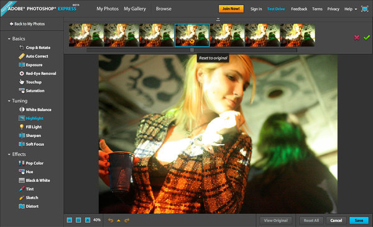Open the Saturation tool icon

pos(22,91)
